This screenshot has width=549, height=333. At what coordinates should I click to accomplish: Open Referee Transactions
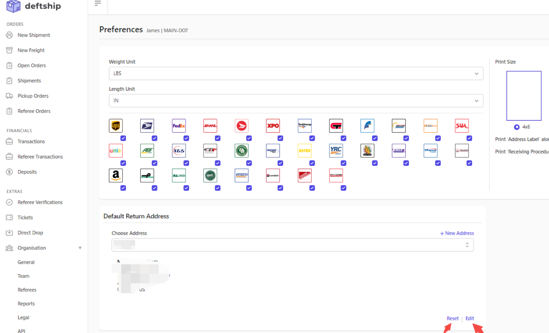(x=40, y=157)
